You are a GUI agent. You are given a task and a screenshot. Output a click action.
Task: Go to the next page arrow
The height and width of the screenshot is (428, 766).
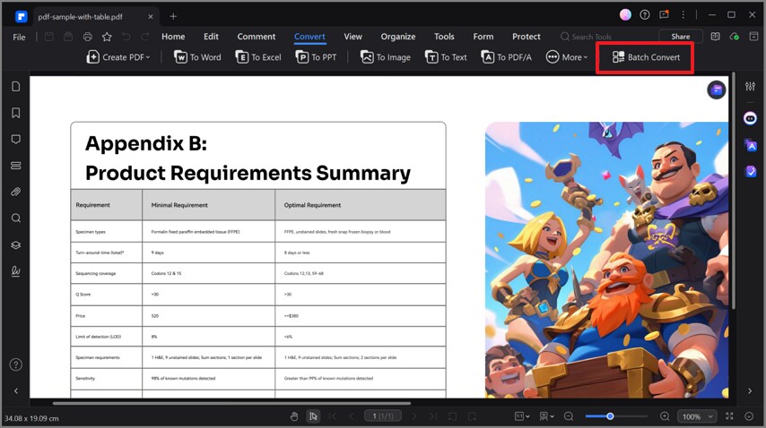point(414,416)
